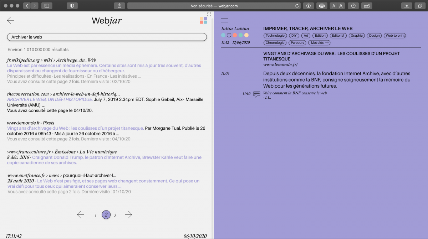Open the four-color grid icon
Screen dimensions: 428x239
[203, 20]
